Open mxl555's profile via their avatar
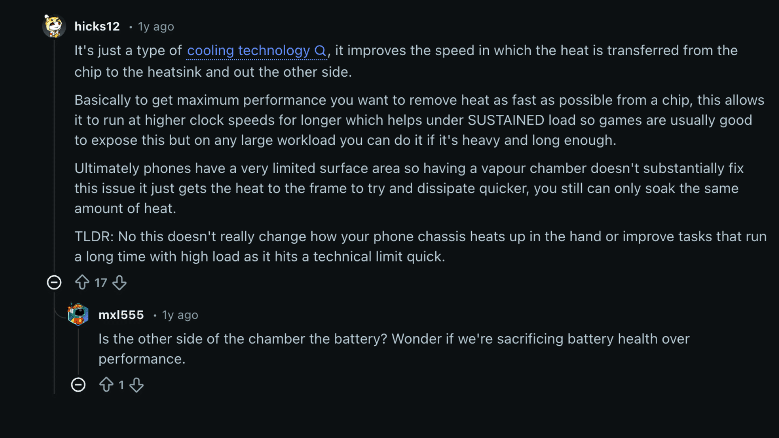Viewport: 779px width, 438px height. [78, 315]
